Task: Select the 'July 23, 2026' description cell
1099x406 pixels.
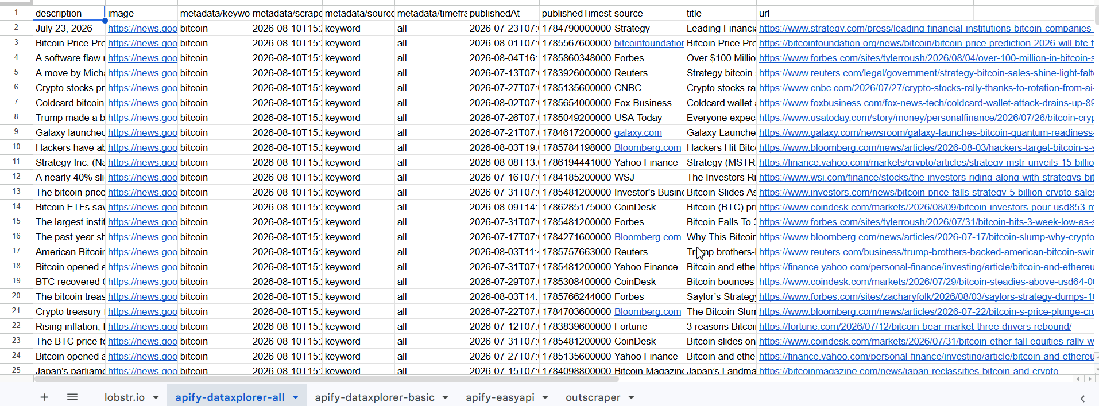Action: 69,28
